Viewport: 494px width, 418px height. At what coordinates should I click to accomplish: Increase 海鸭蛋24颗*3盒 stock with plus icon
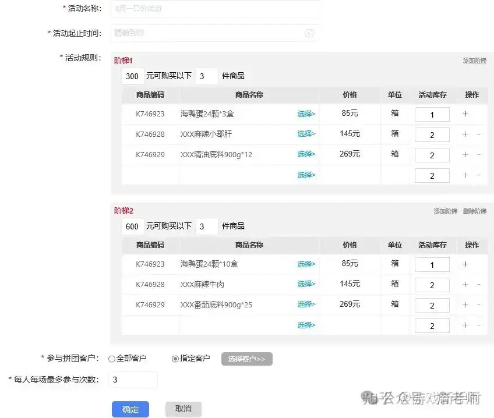click(x=465, y=114)
